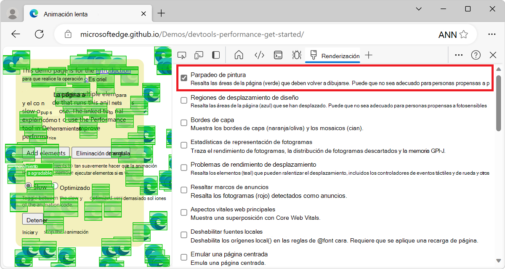Click the address bar URL field

pyautogui.click(x=191, y=34)
